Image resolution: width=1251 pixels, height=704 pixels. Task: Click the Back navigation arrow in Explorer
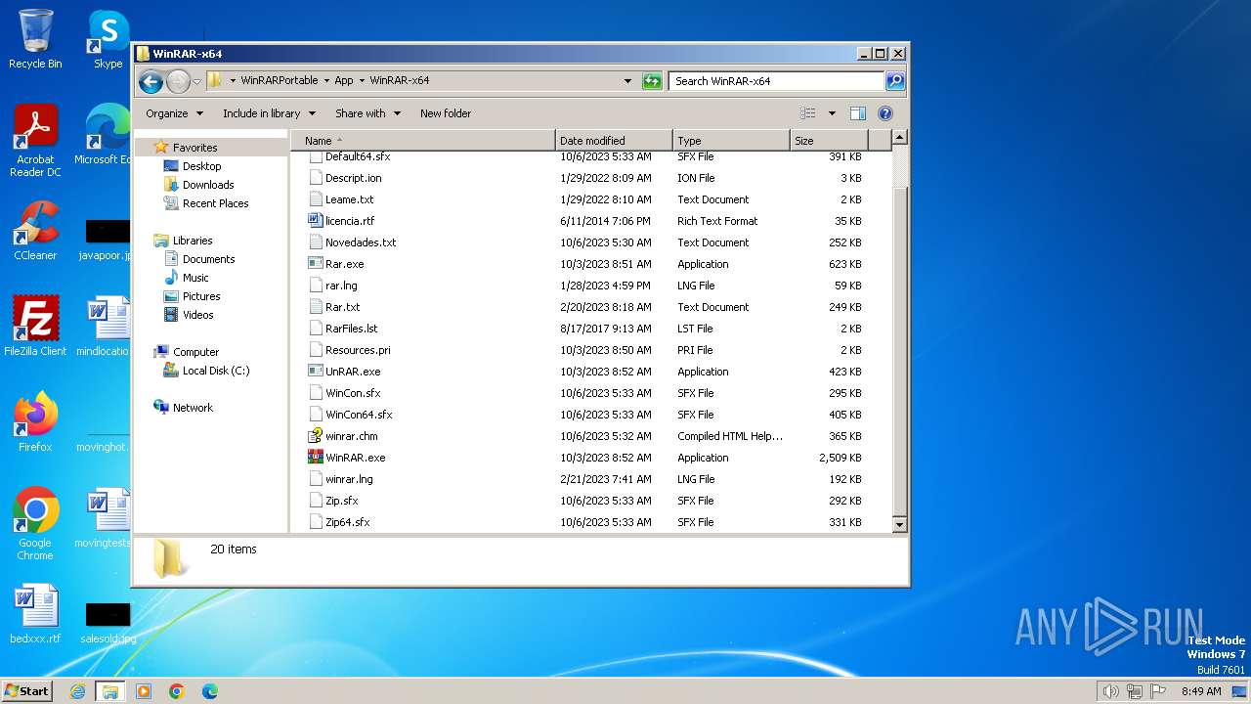151,81
